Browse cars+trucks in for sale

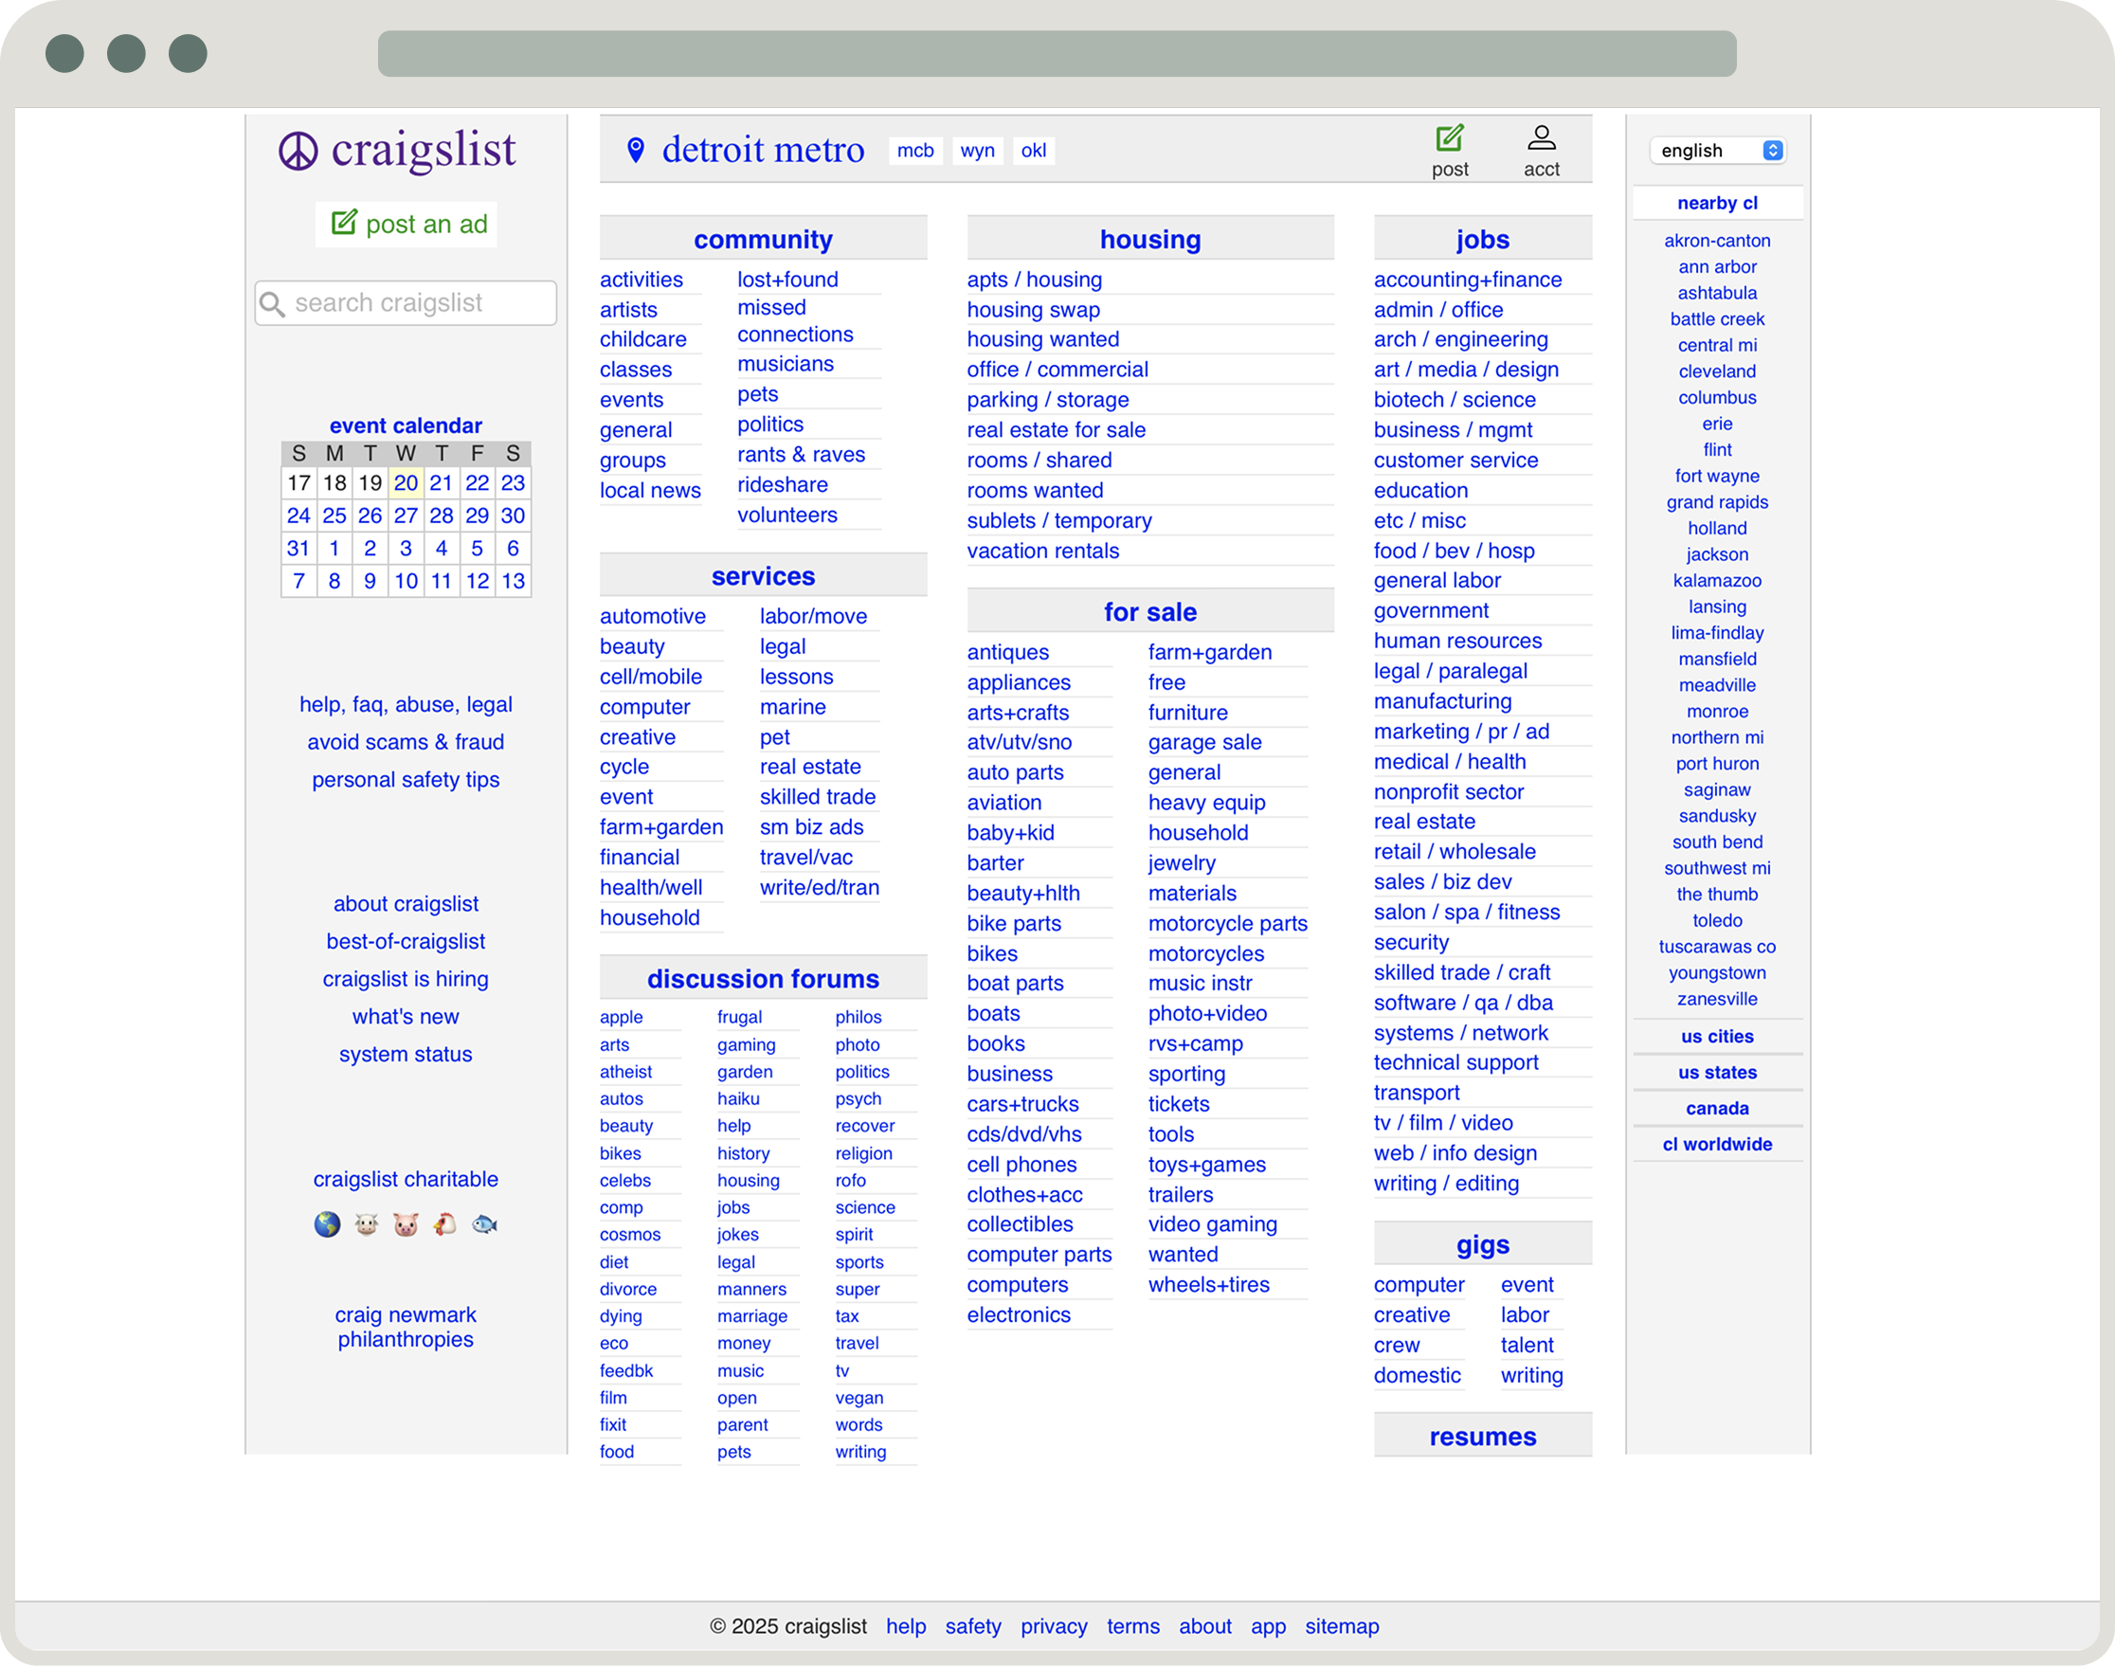click(1021, 1103)
